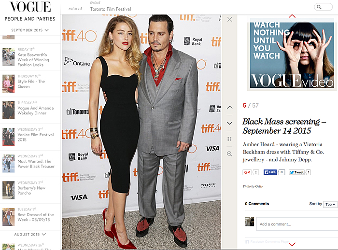Click the search input box

[x=324, y=7]
